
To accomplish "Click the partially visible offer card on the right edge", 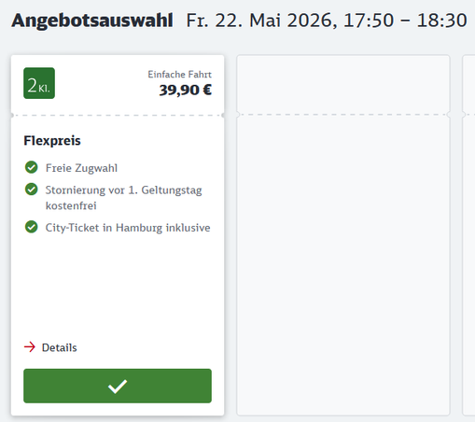I will click(x=468, y=235).
